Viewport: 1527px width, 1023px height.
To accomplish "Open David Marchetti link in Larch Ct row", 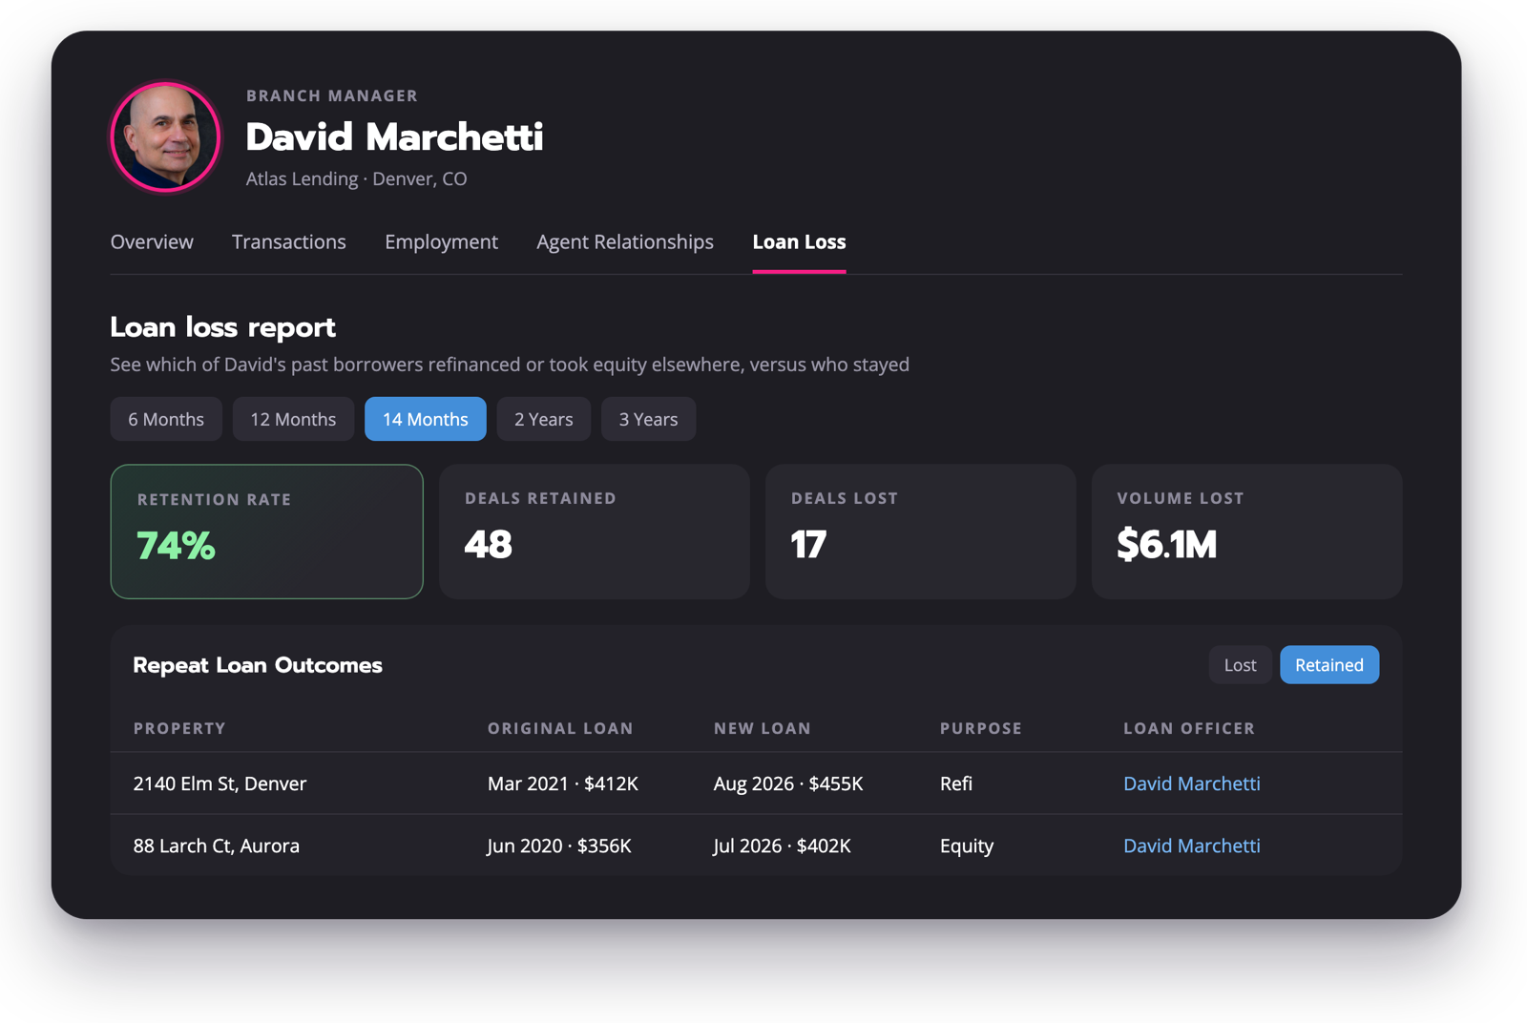I will pos(1192,846).
